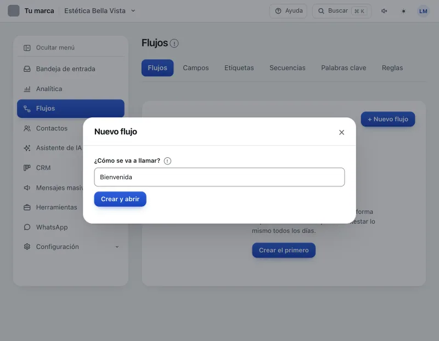The height and width of the screenshot is (341, 439).
Task: Toggle the sound mute icon
Action: 384,11
